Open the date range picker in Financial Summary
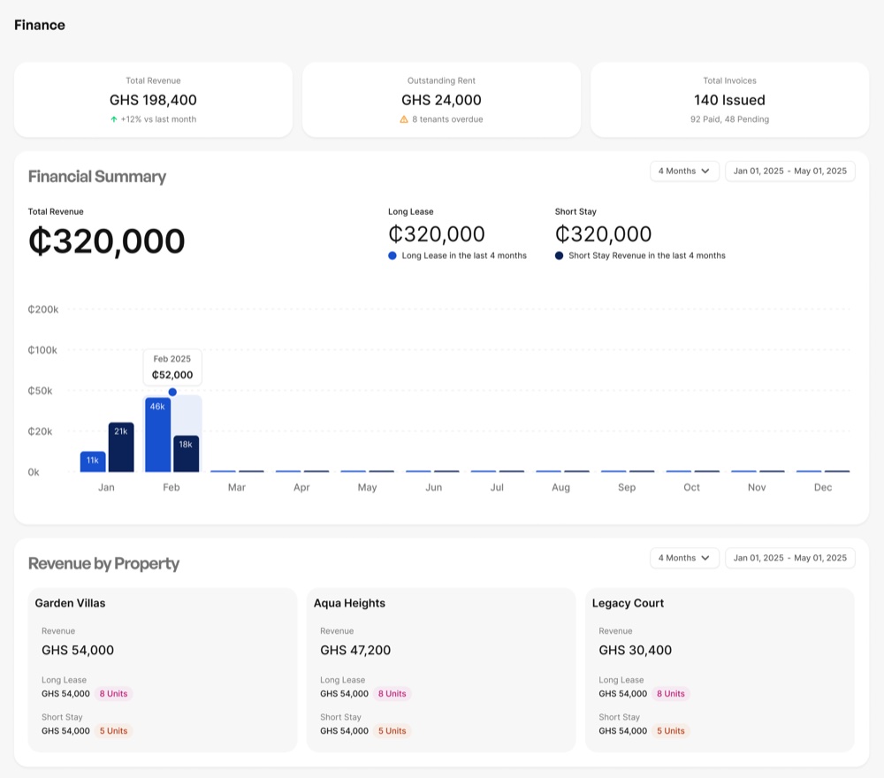 pos(789,171)
